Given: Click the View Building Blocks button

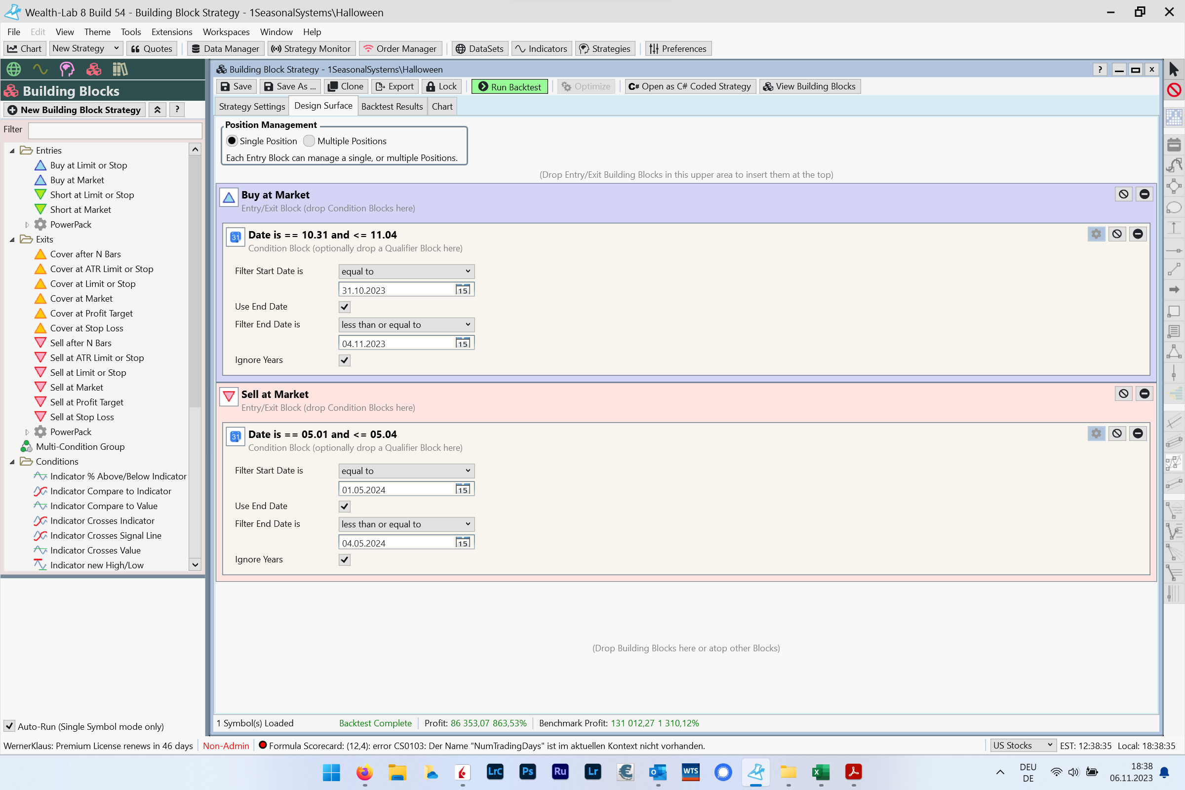Looking at the screenshot, I should 809,87.
